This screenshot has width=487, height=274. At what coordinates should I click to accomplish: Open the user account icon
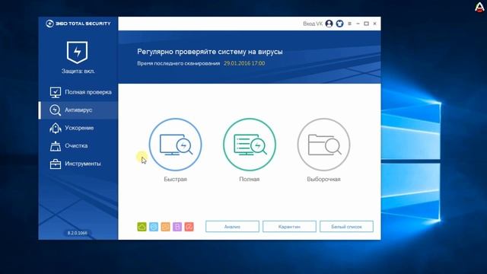click(329, 24)
